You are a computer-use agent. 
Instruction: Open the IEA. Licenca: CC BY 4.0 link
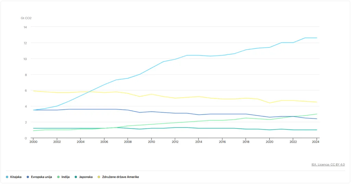click(x=328, y=164)
